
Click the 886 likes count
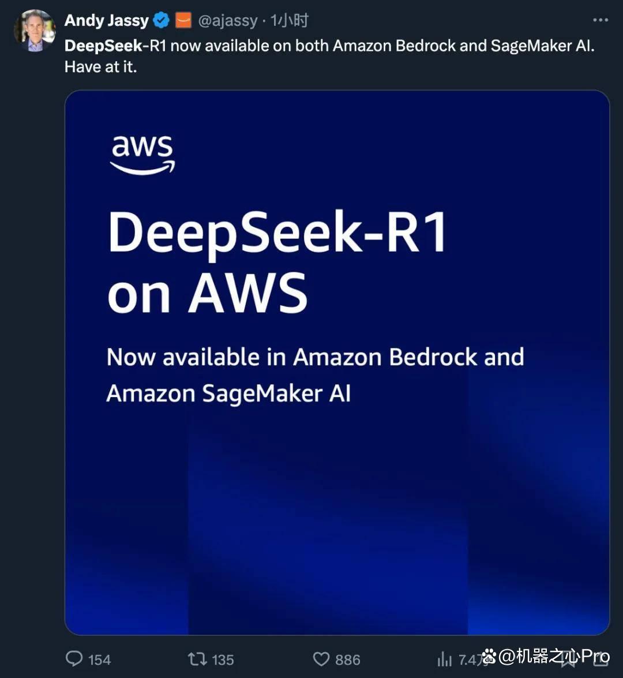[x=348, y=660]
